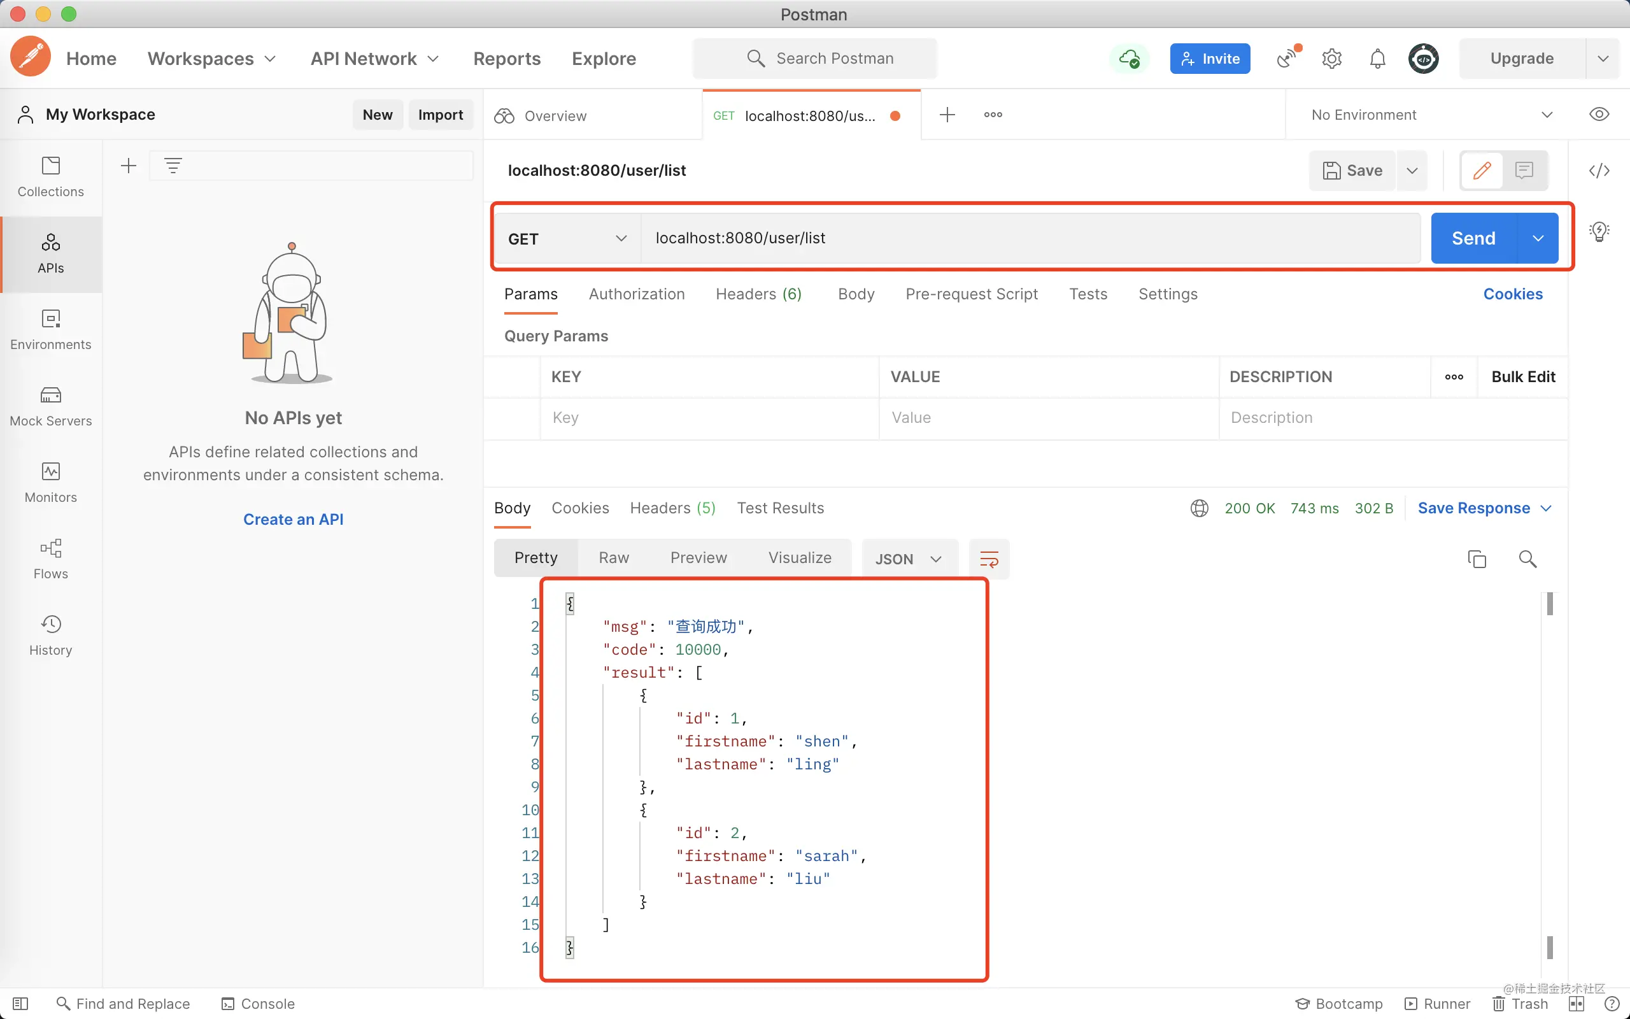The width and height of the screenshot is (1630, 1019).
Task: Open the Pre-request Script tab
Action: coord(971,294)
